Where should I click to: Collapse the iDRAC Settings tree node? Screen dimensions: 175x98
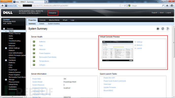pos(6,48)
